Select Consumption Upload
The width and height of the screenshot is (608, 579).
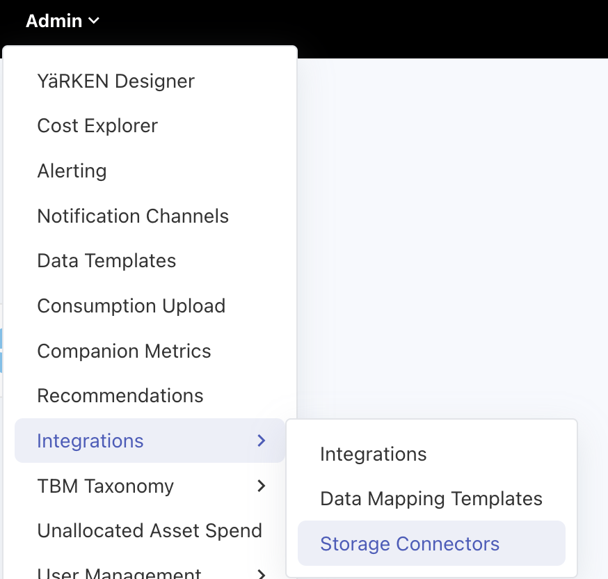pos(131,306)
